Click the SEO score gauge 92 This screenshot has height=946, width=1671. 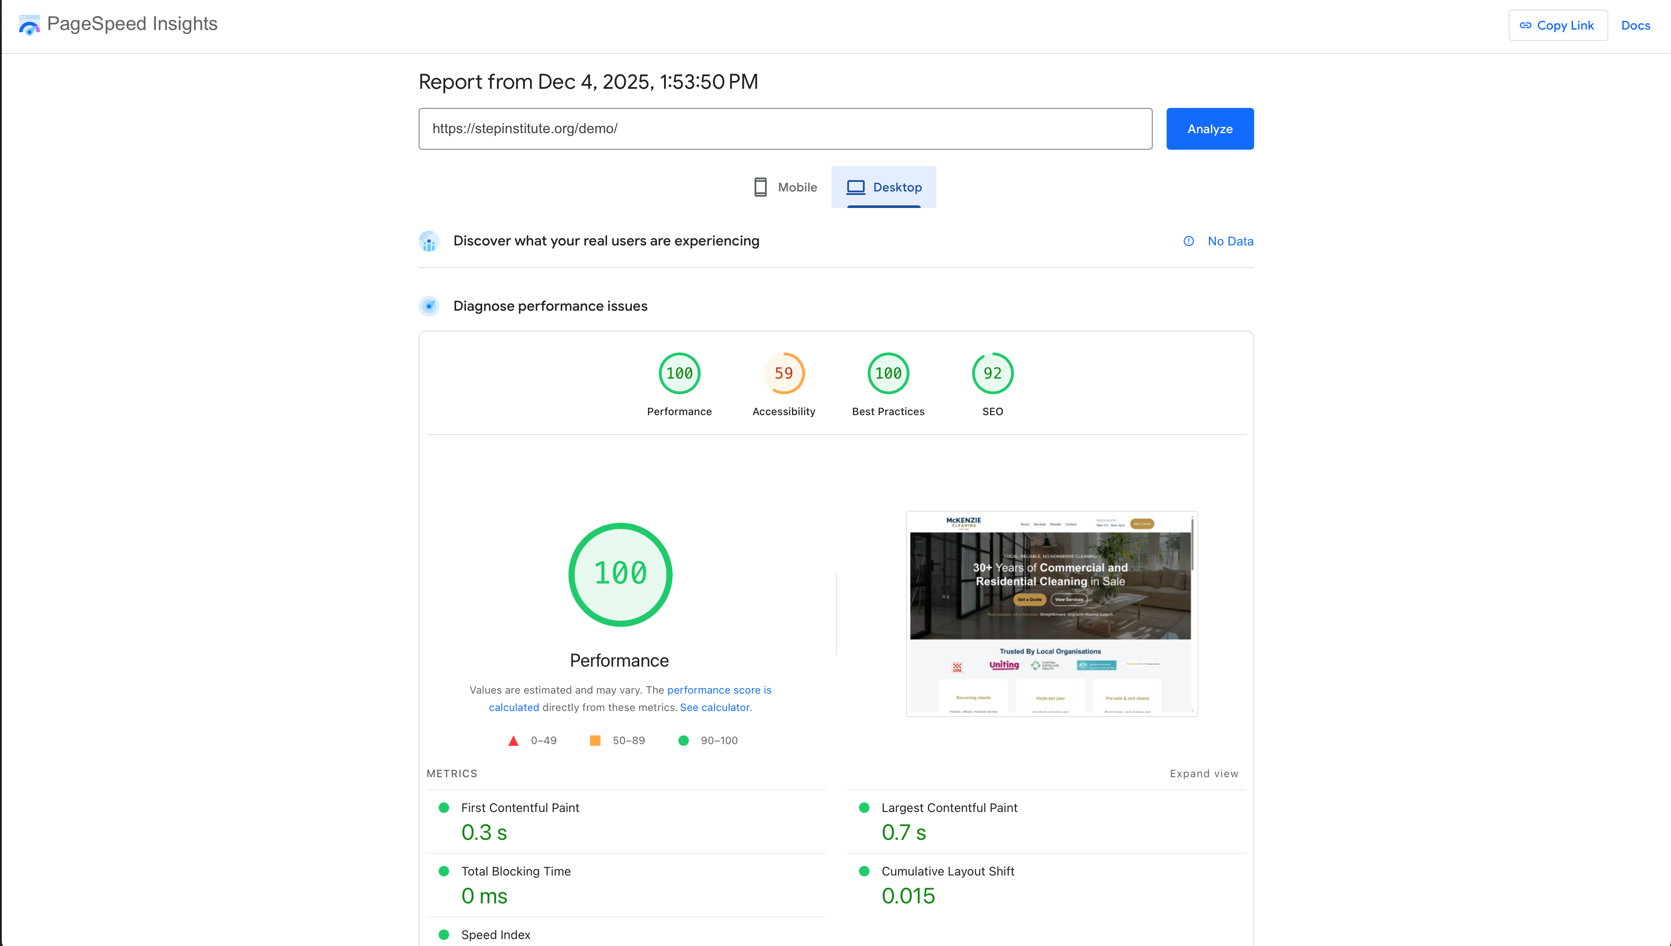pyautogui.click(x=992, y=374)
